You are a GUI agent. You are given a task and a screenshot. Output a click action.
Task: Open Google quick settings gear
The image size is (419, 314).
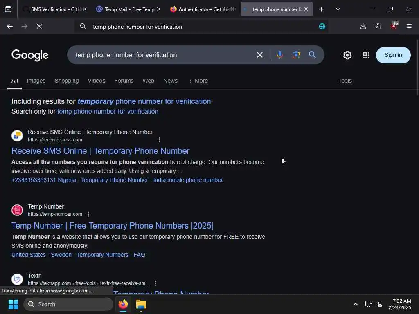coord(347,55)
